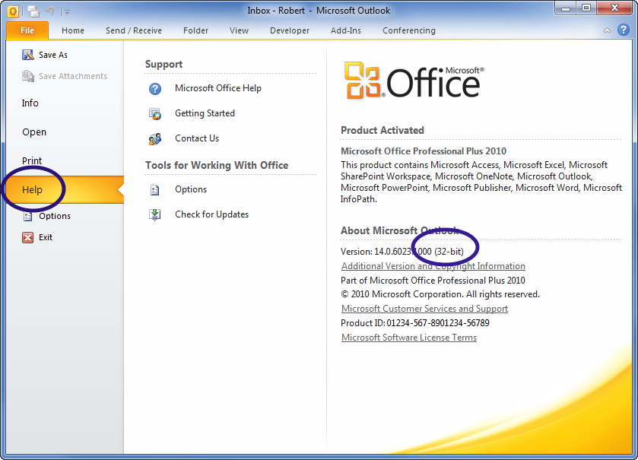Open Options under Tools for Working With Office
Screen dimensions: 638x460
[191, 189]
